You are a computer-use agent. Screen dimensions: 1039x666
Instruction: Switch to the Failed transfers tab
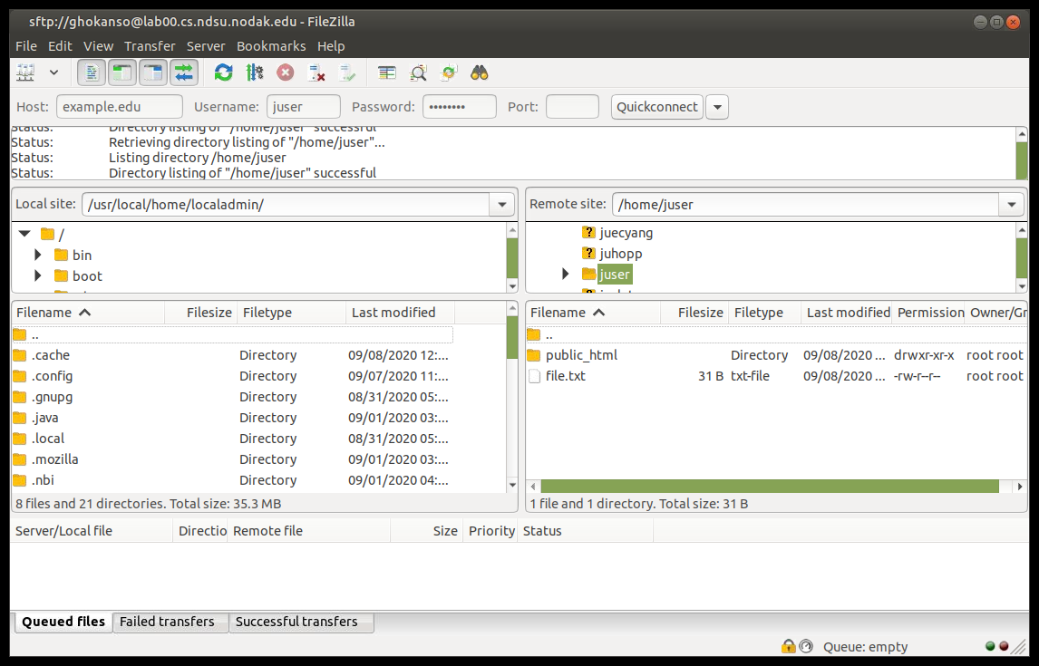coord(168,623)
